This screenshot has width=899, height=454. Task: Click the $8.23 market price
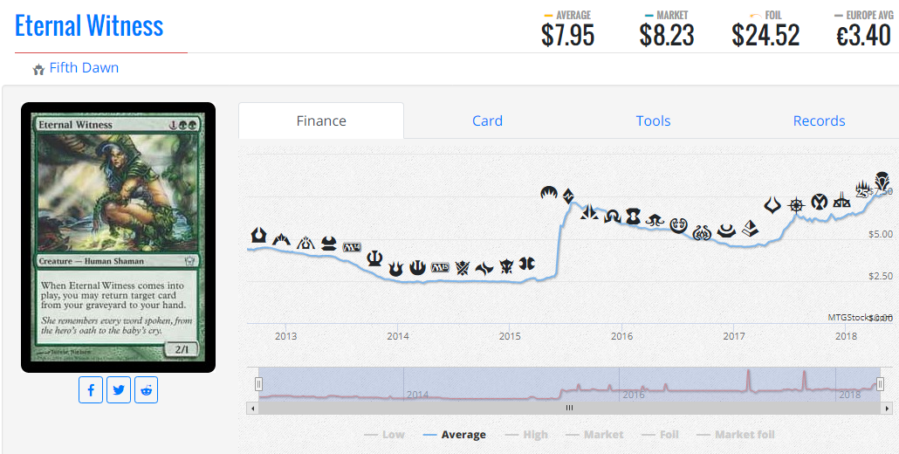(x=667, y=36)
